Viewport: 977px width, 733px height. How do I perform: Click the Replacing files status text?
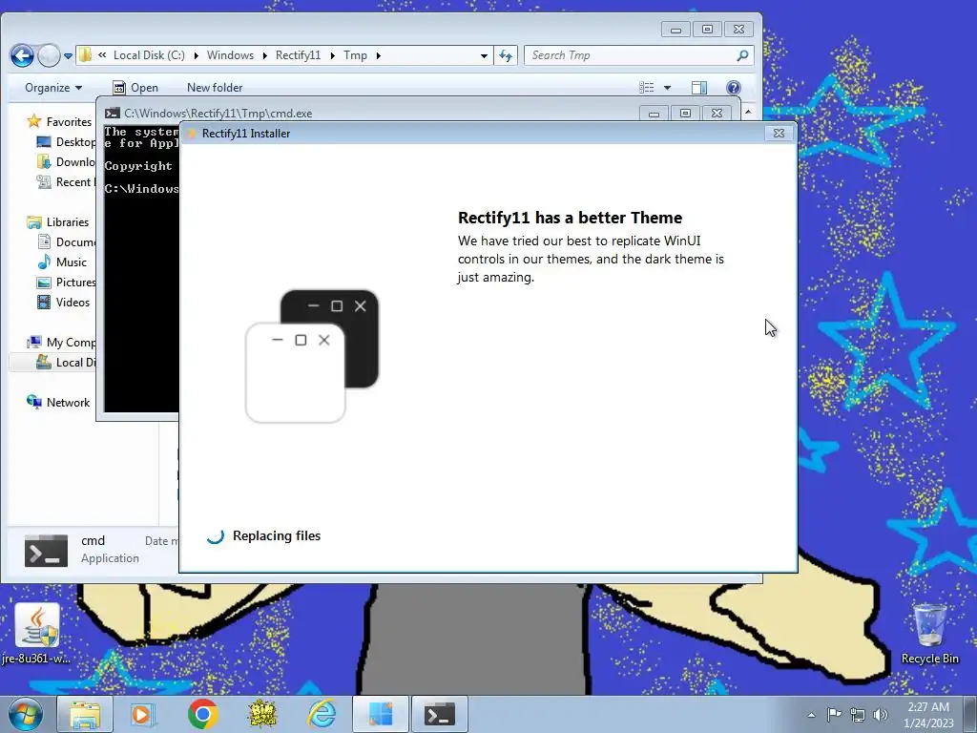277,536
